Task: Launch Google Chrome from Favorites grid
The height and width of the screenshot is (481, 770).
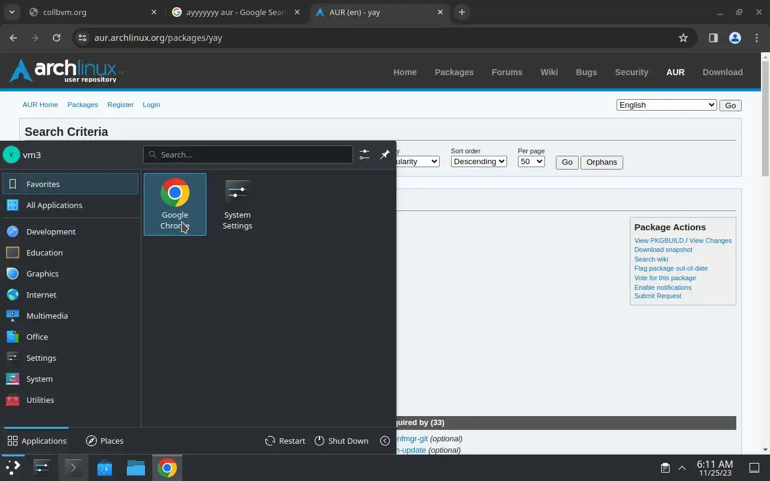Action: point(175,204)
